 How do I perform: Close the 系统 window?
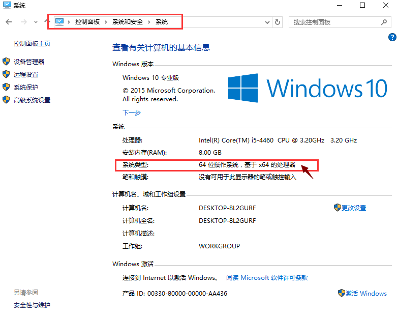click(386, 5)
